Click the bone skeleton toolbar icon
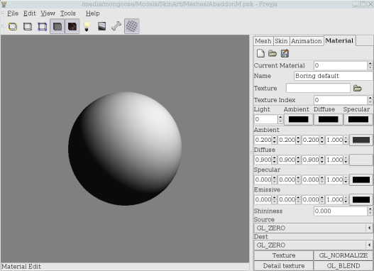The width and height of the screenshot is (374, 271). coord(116,26)
